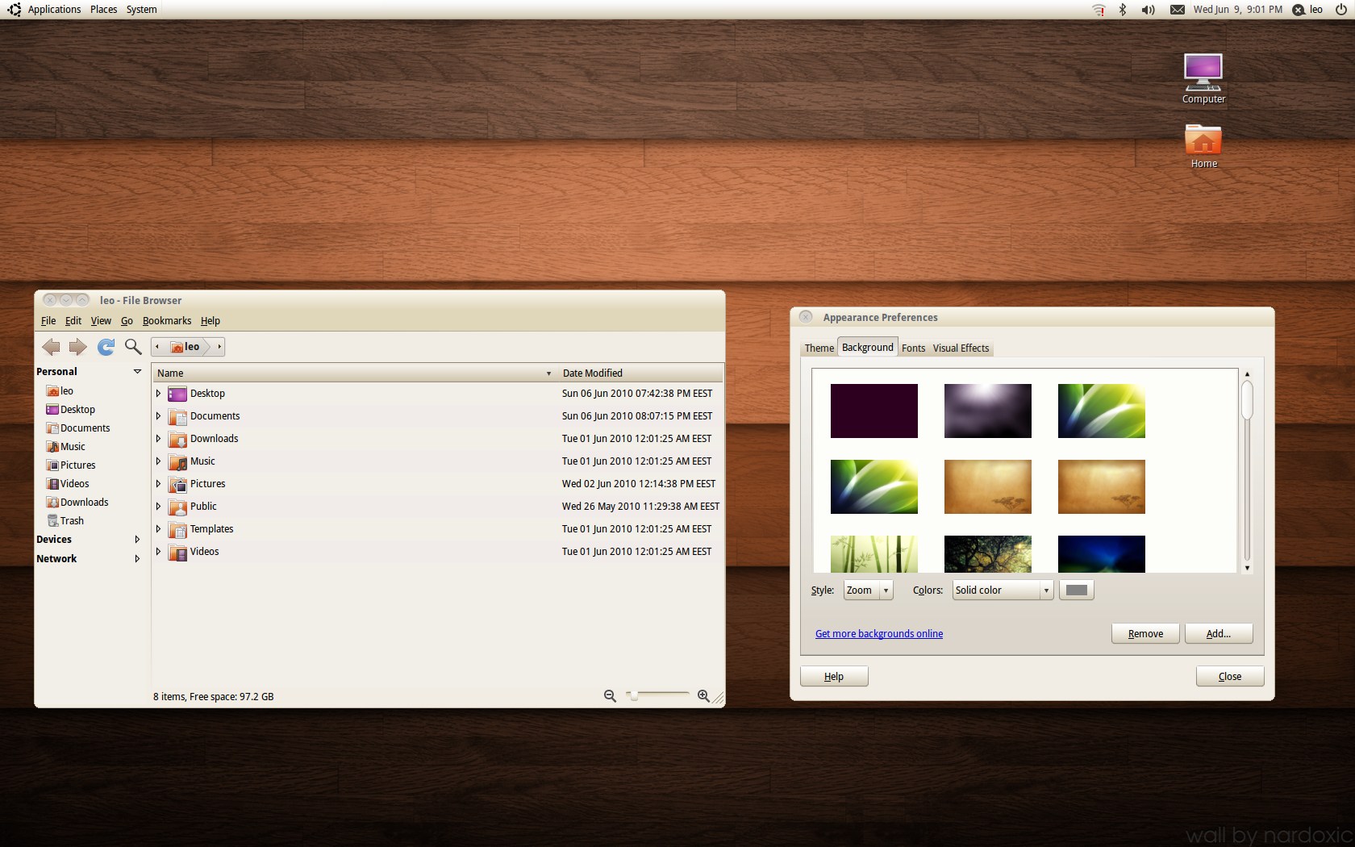1355x847 pixels.
Task: Select Music in the sidebar
Action: coord(66,447)
